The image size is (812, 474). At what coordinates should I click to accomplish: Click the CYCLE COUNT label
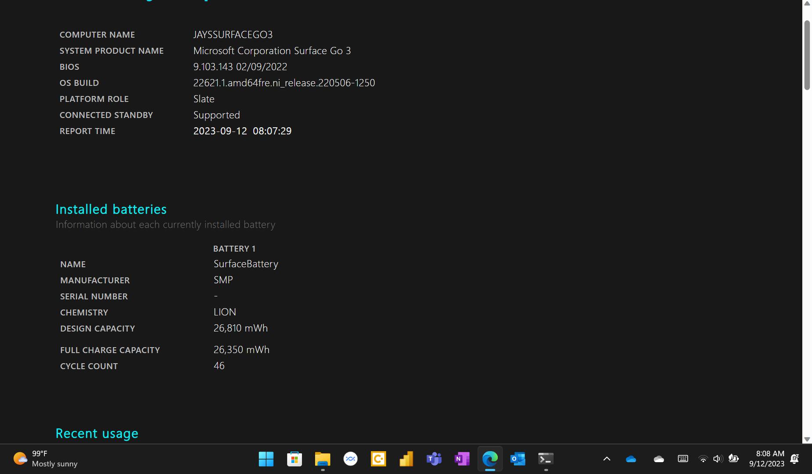[89, 366]
